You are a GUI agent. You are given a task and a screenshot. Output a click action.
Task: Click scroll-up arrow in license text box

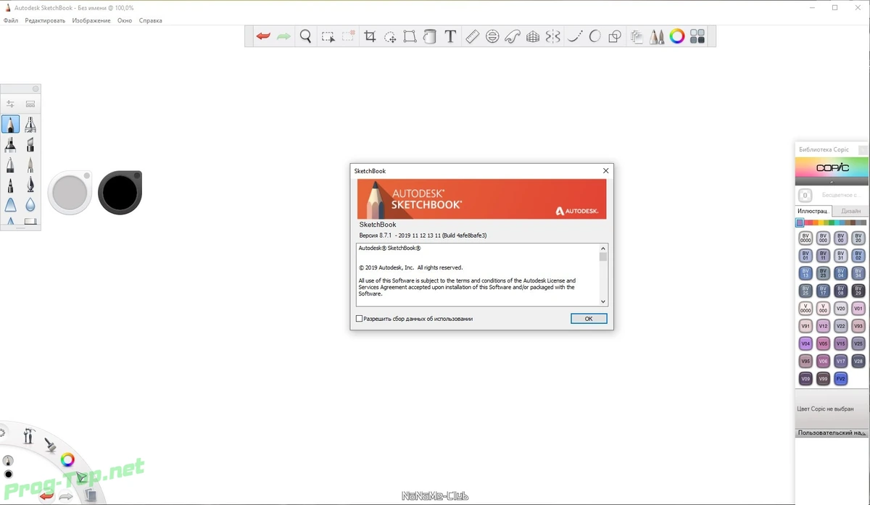coord(603,248)
